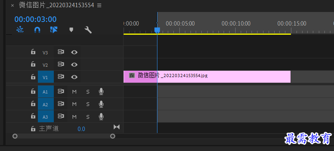Click master track volume value 0.0
The image size is (334, 151).
[x=81, y=129]
